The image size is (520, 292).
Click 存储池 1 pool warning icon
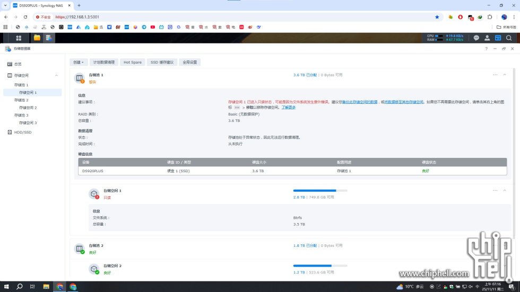(80, 78)
